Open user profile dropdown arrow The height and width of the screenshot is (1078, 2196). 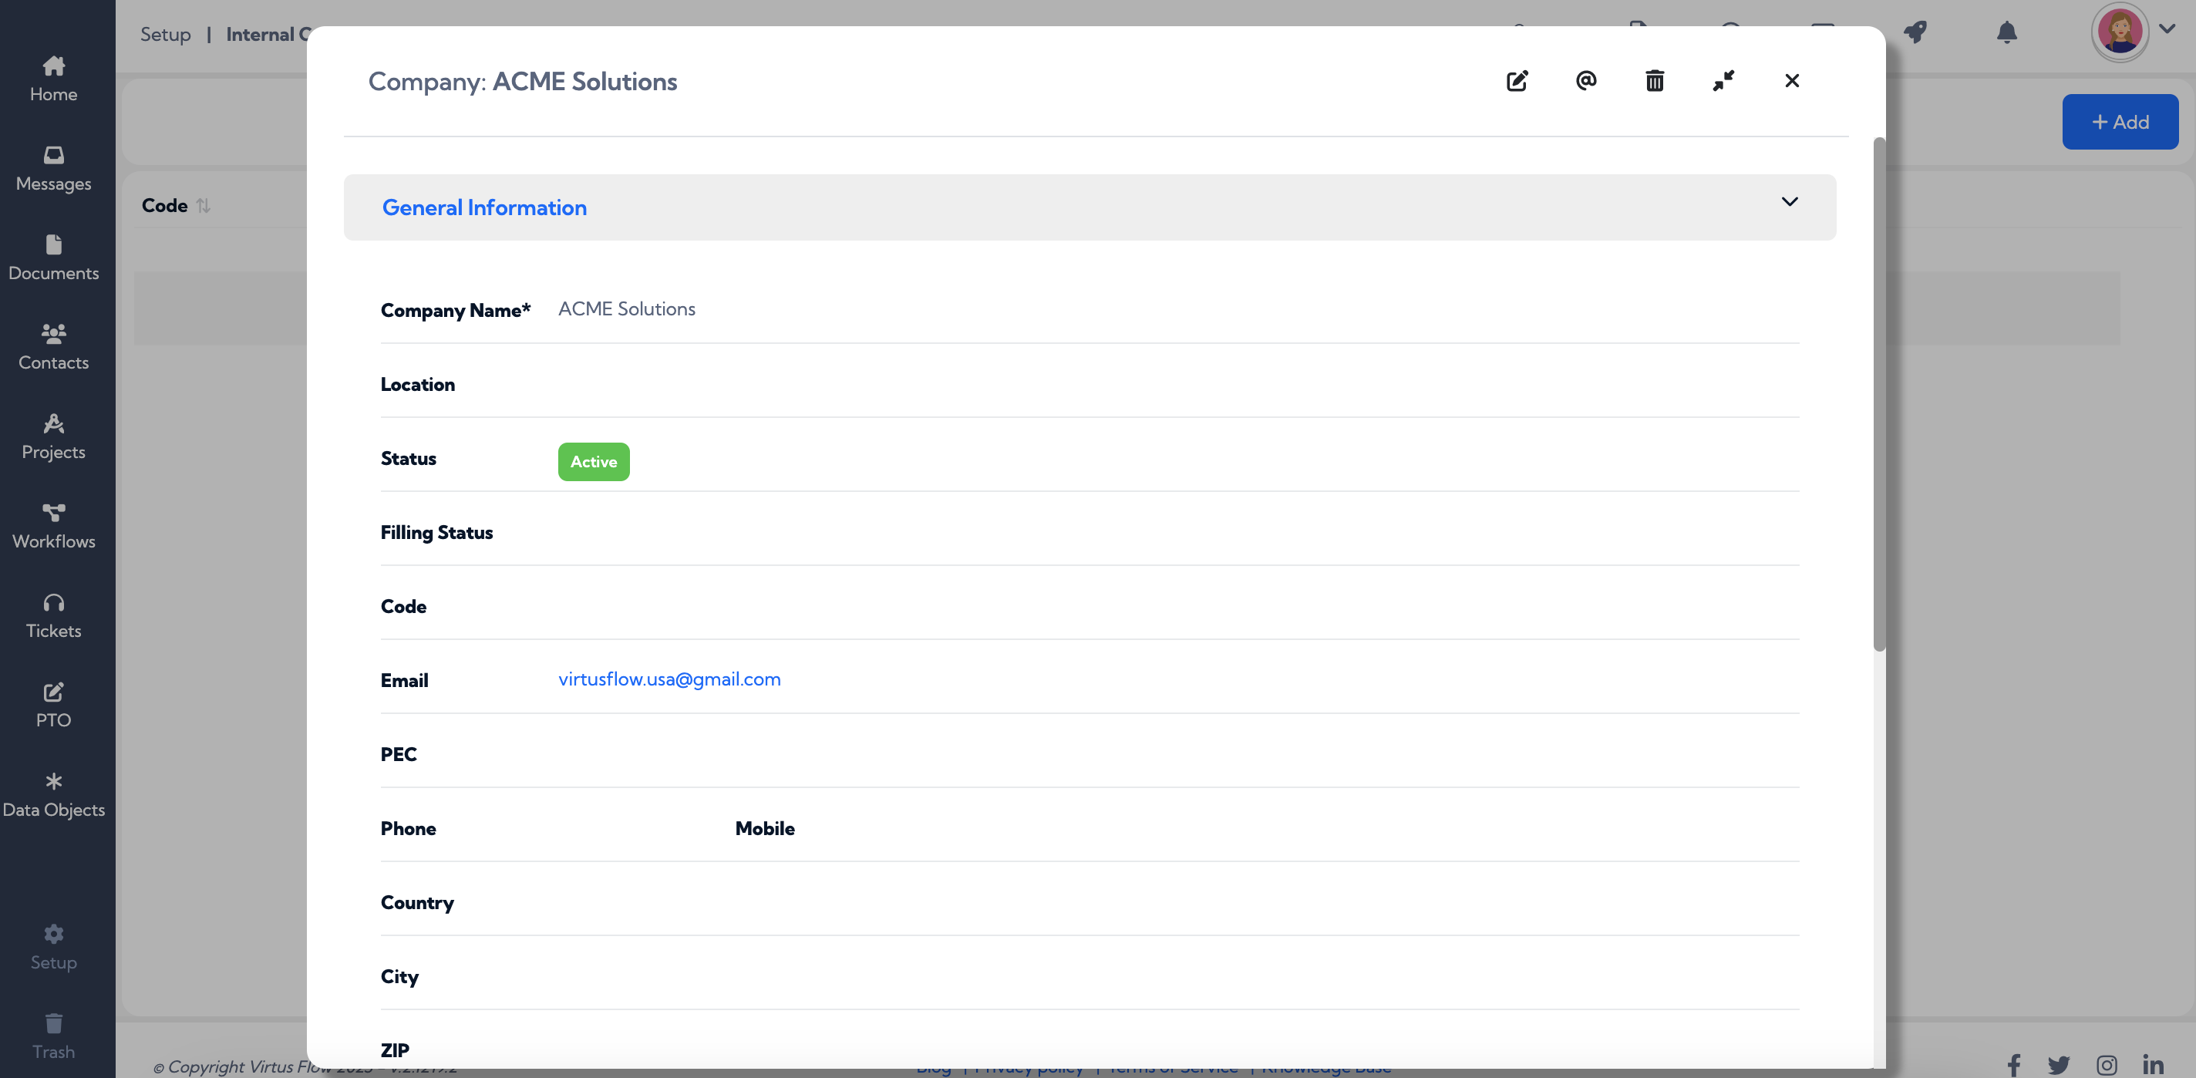2167,28
